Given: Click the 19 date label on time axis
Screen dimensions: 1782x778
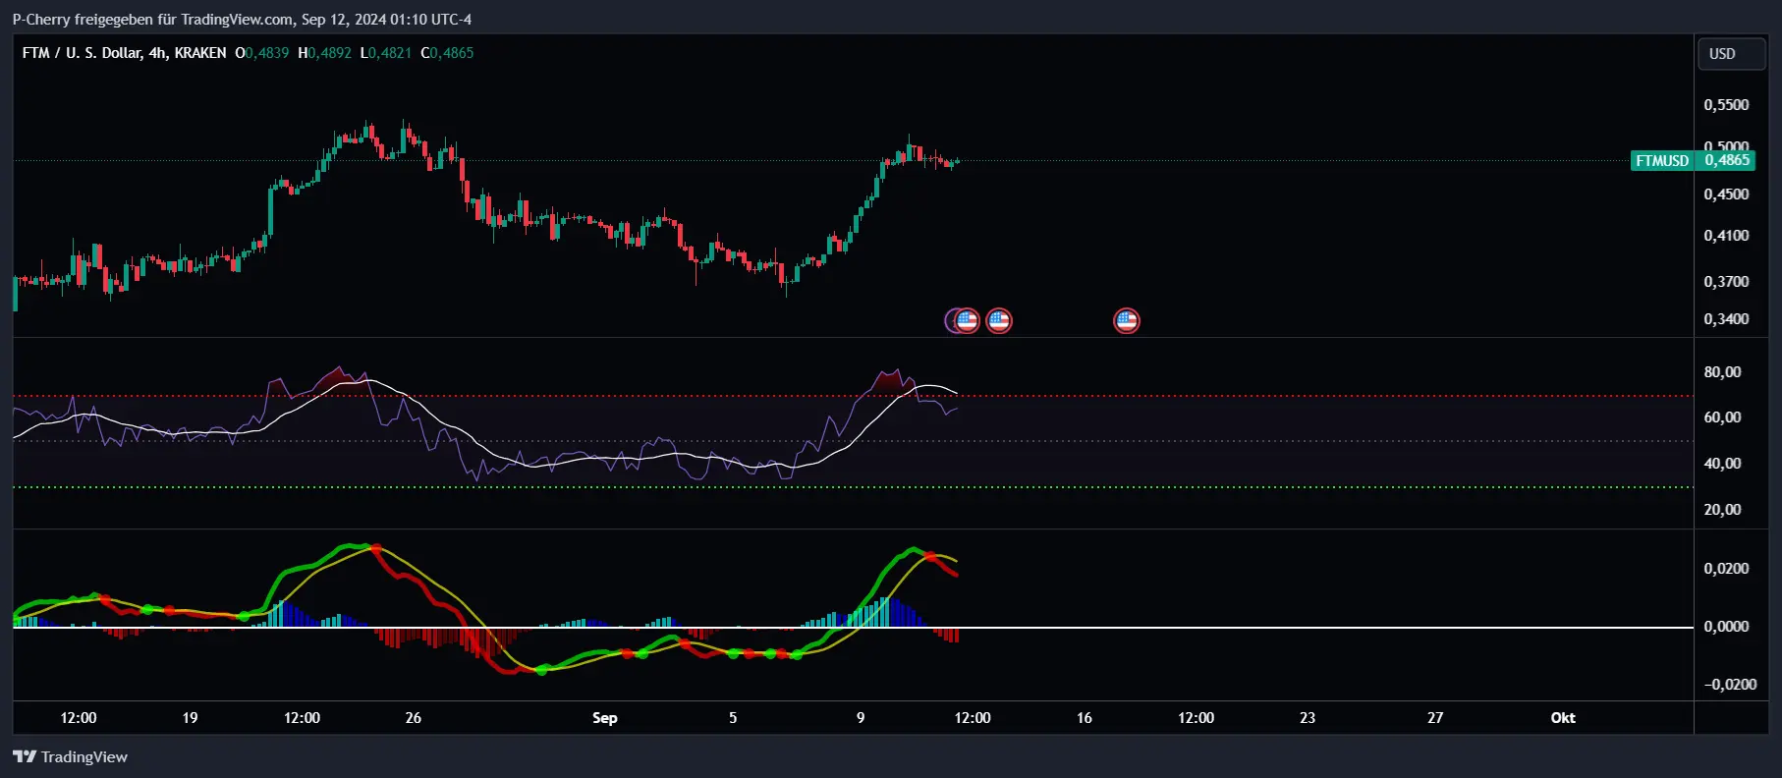Looking at the screenshot, I should point(190,718).
